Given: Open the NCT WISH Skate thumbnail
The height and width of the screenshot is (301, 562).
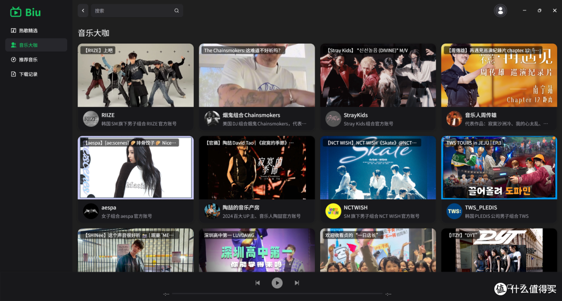Looking at the screenshot, I should click(378, 168).
